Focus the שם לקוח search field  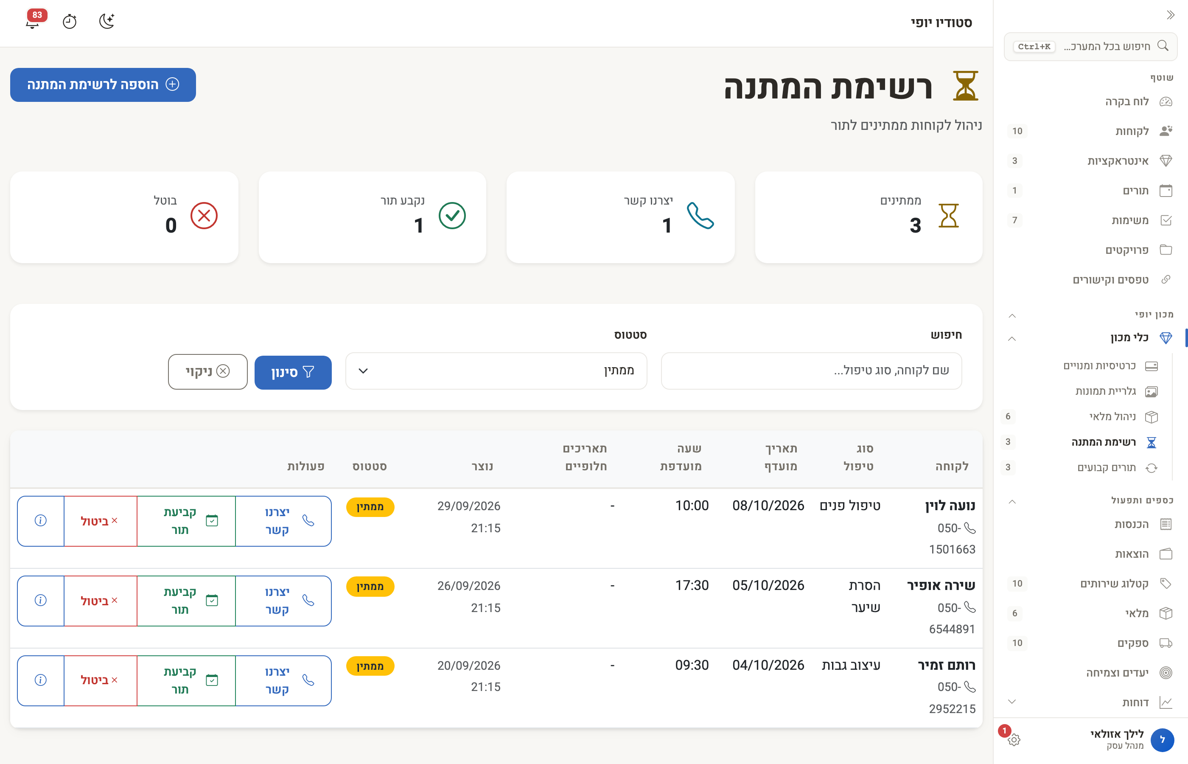point(811,371)
